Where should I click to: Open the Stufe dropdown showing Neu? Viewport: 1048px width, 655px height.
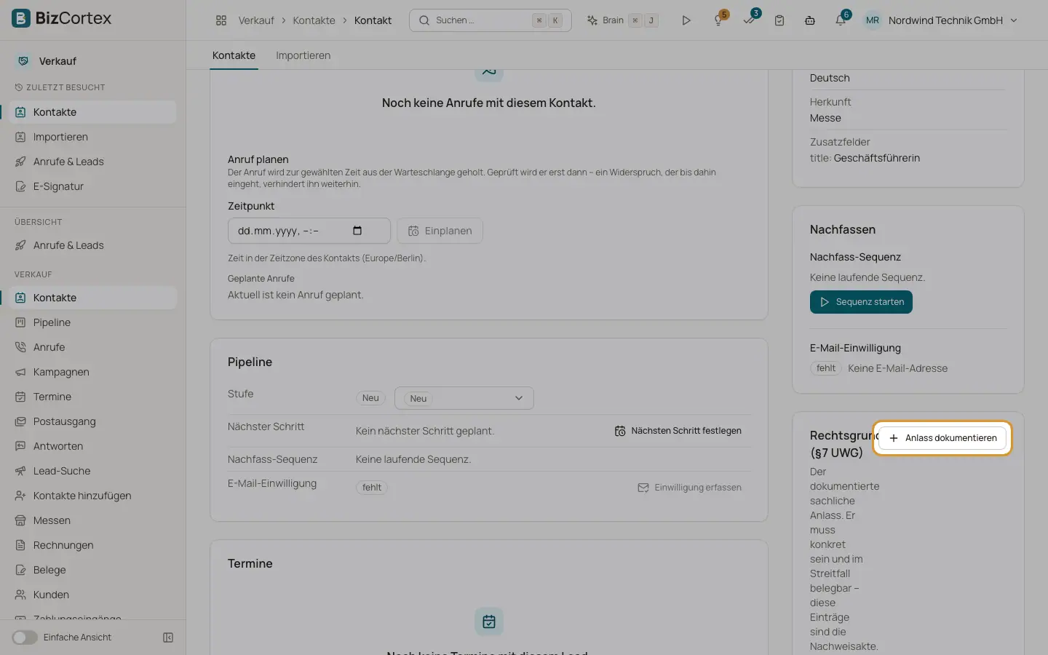click(464, 398)
